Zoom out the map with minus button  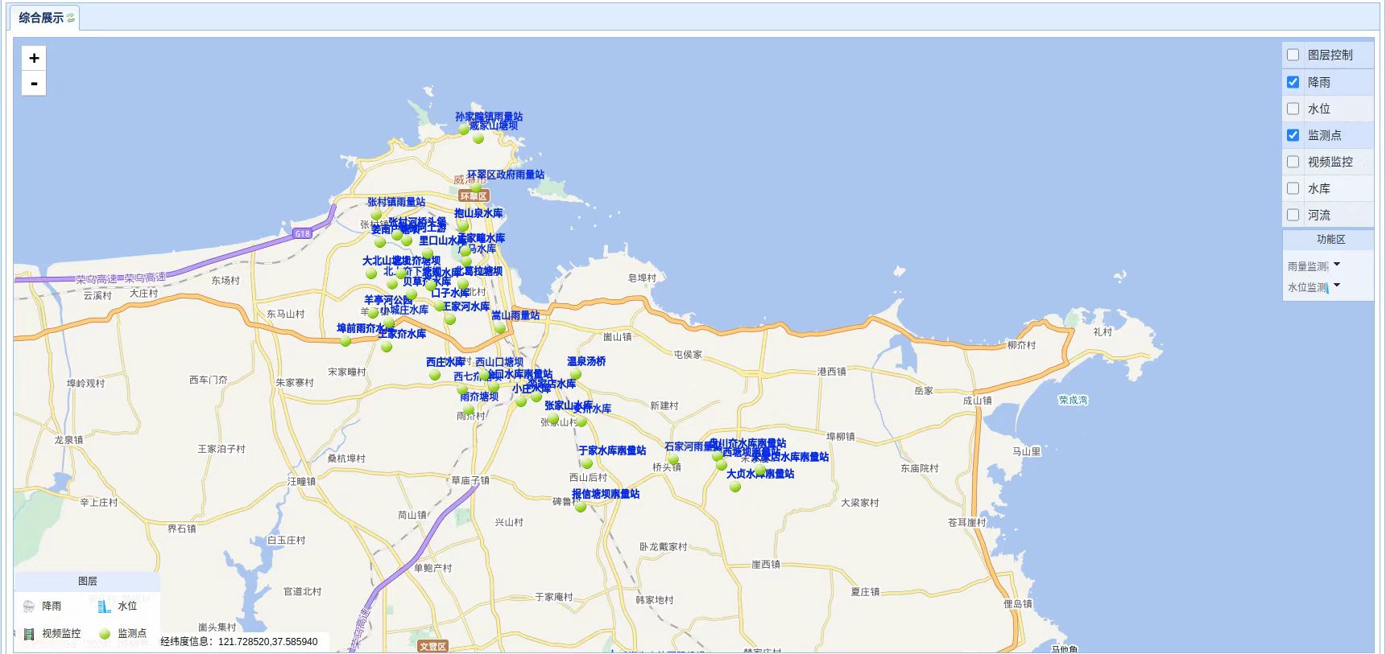[x=34, y=84]
